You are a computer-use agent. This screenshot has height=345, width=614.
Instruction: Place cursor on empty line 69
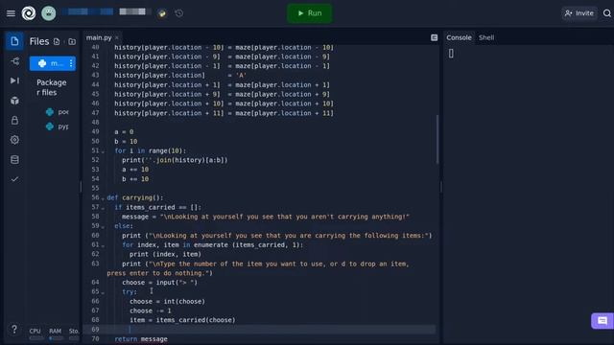[271, 330]
